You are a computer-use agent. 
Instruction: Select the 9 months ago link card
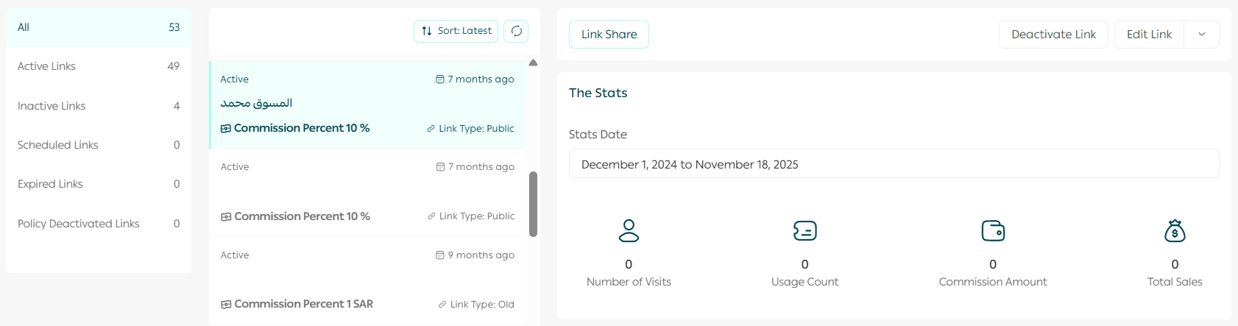pos(367,280)
